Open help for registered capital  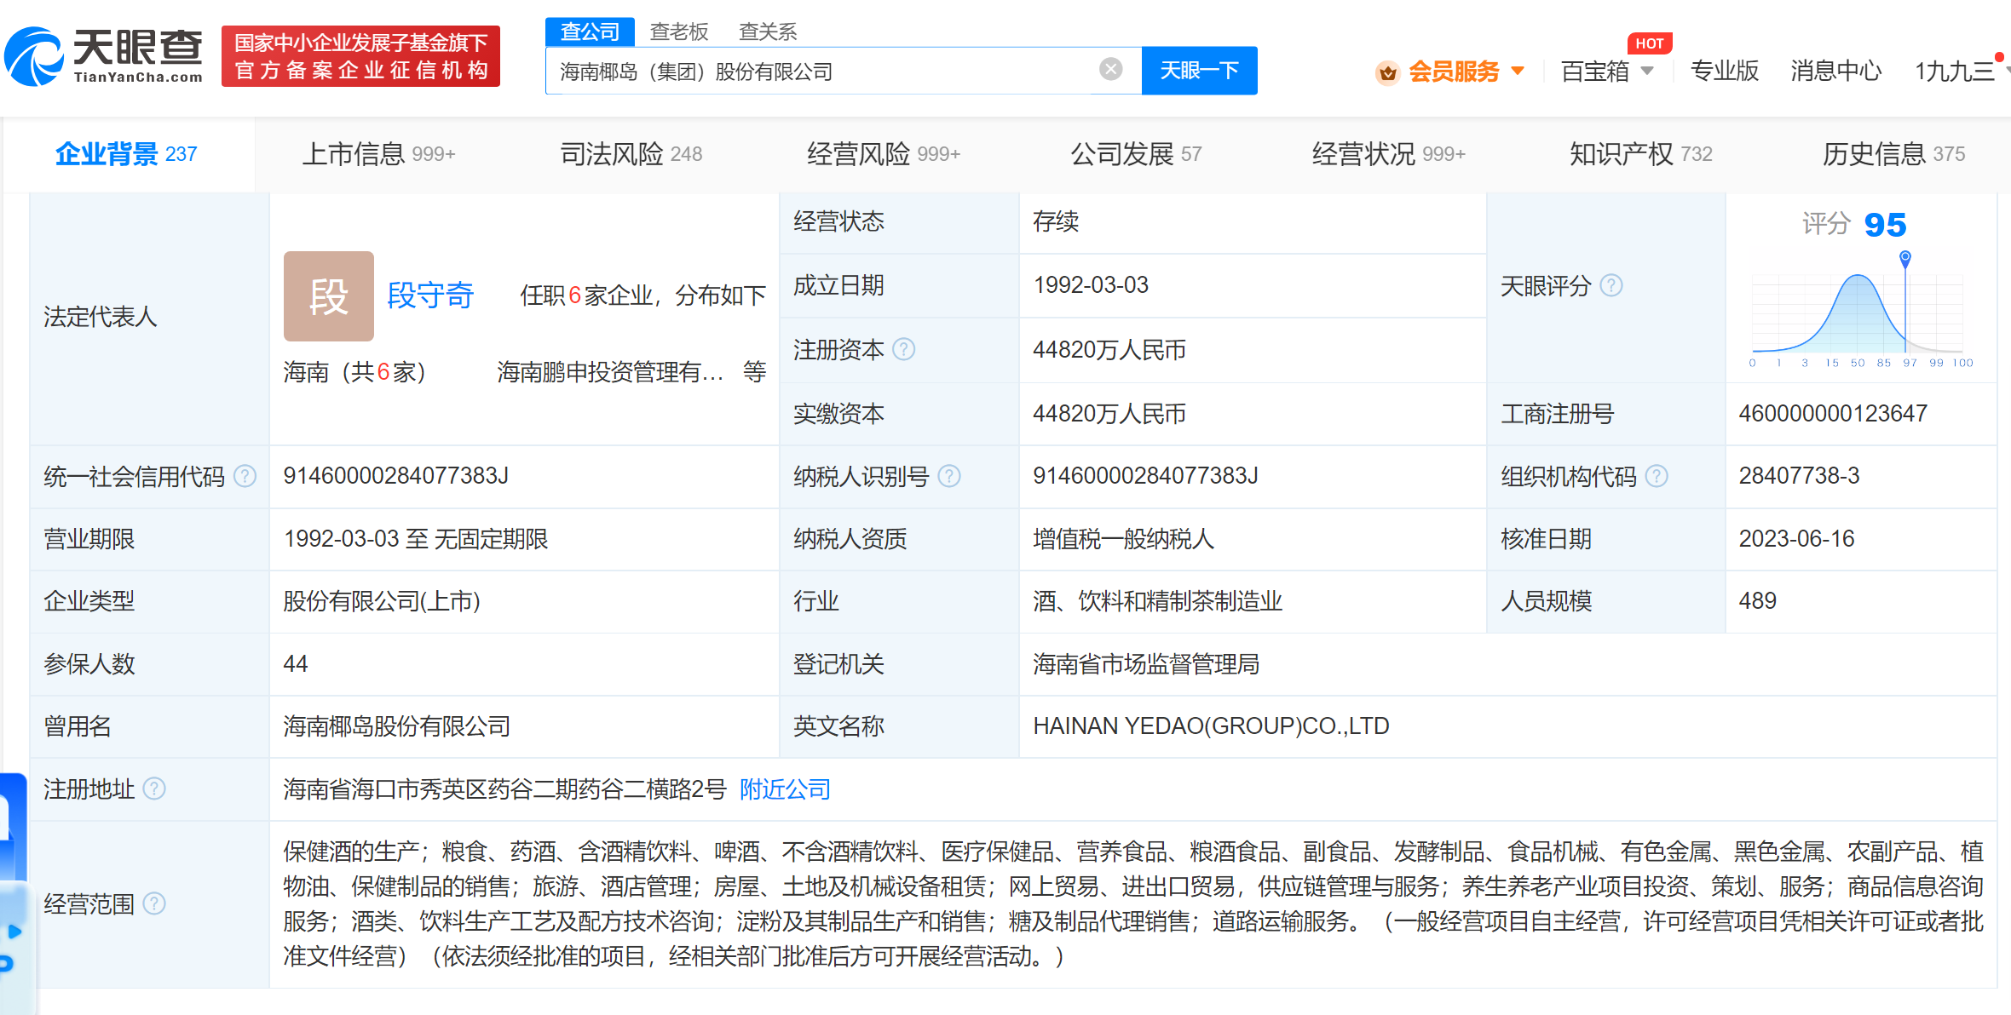coord(904,349)
